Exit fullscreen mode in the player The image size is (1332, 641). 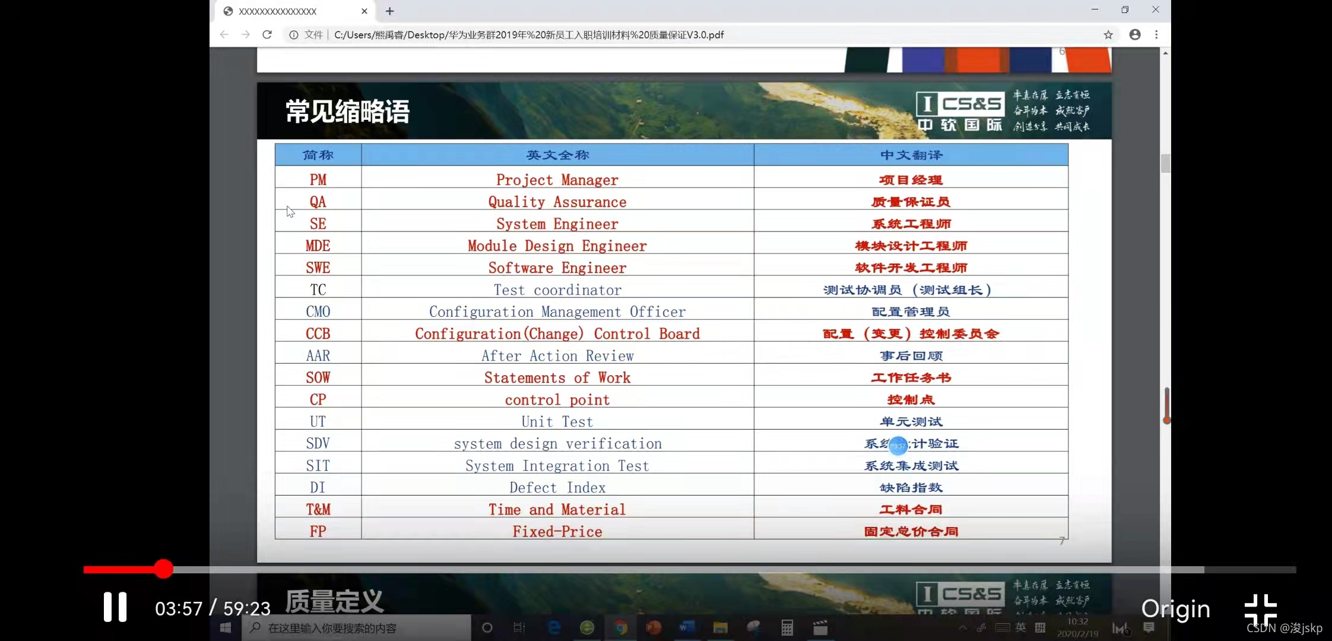[x=1260, y=610]
